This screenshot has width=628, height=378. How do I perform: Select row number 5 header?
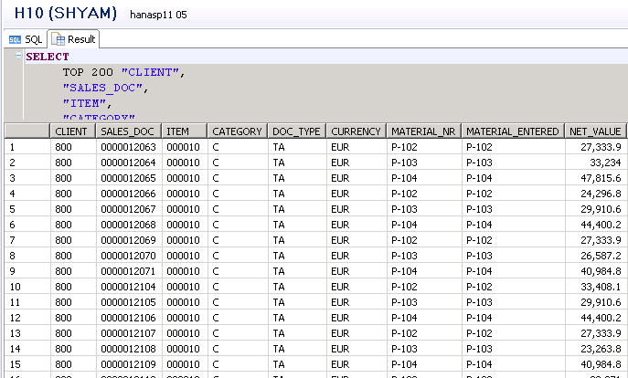click(x=27, y=209)
